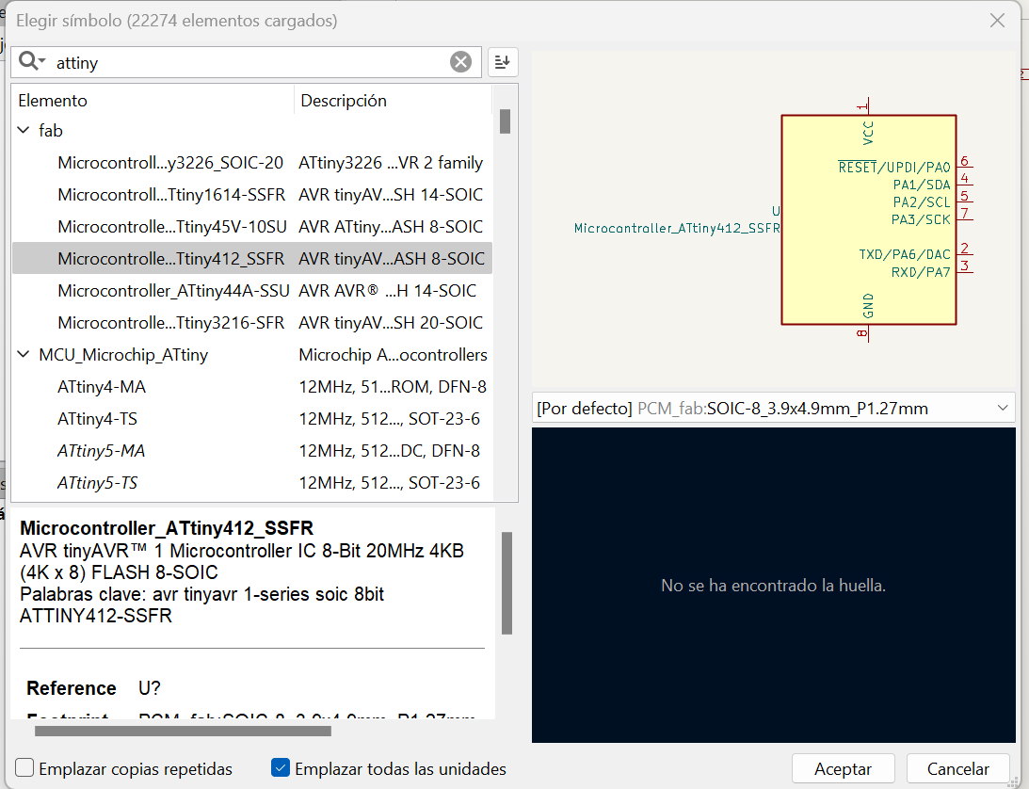Click the TXD/PA6/DAC pin label
Viewport: 1029px width, 789px height.
[x=905, y=254]
